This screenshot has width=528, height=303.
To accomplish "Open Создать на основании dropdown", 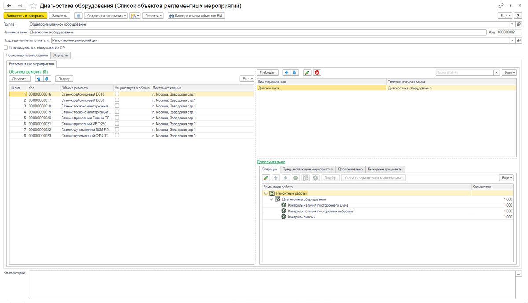I will pyautogui.click(x=106, y=16).
